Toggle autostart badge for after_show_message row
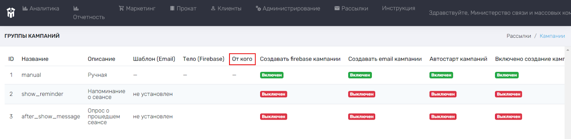 pos(443,117)
